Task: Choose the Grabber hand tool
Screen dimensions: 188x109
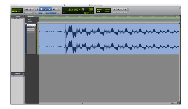Action: [x=50, y=9]
